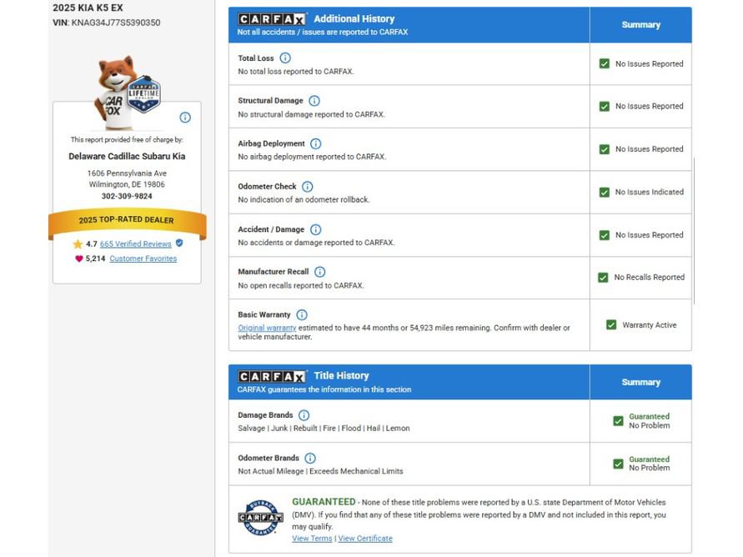Click 'This report provided free of charge by:' text
Screen dimensions: 743x557
(x=127, y=140)
